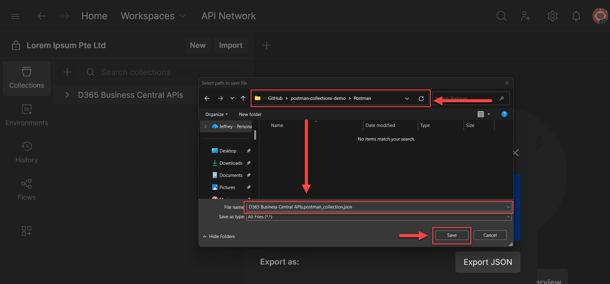Open History sidebar panel
Viewport: 610px width, 284px height.
pyautogui.click(x=27, y=153)
